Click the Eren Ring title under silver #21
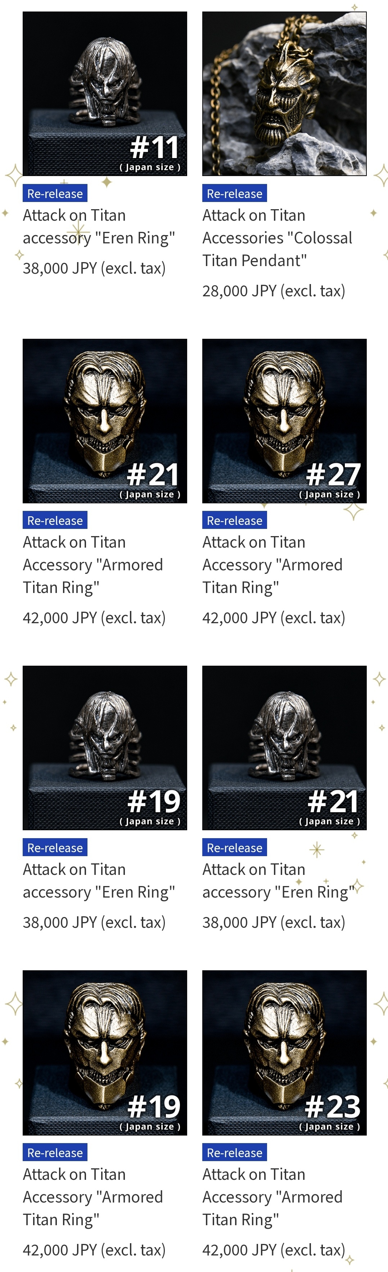Image resolution: width=388 pixels, height=1272 pixels. click(279, 880)
